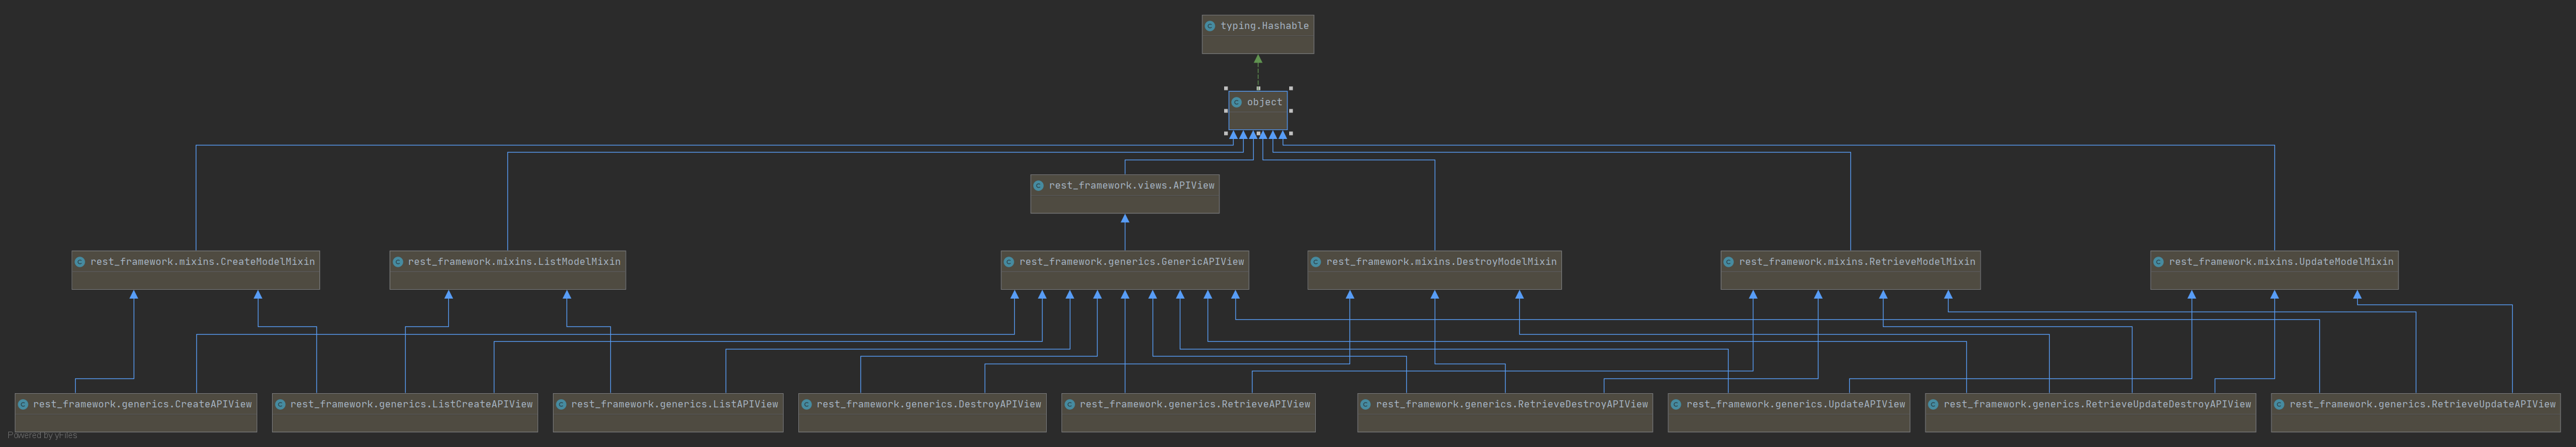Click the RetrieveModelMixin class icon
The height and width of the screenshot is (447, 2576).
[1729, 262]
